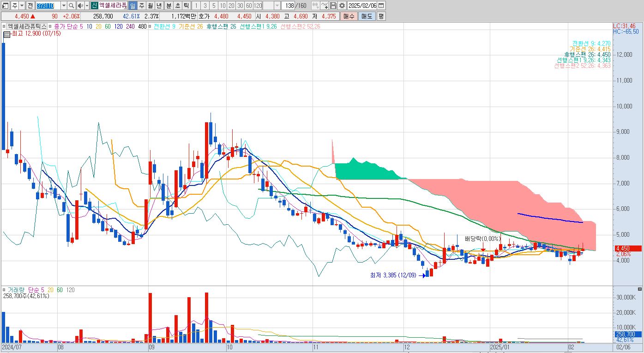Click the stock search magnifier icon

tap(71, 6)
